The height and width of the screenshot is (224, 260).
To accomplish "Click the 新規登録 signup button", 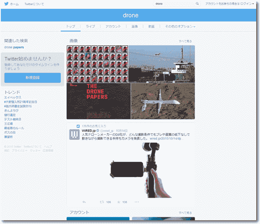I will click(33, 78).
